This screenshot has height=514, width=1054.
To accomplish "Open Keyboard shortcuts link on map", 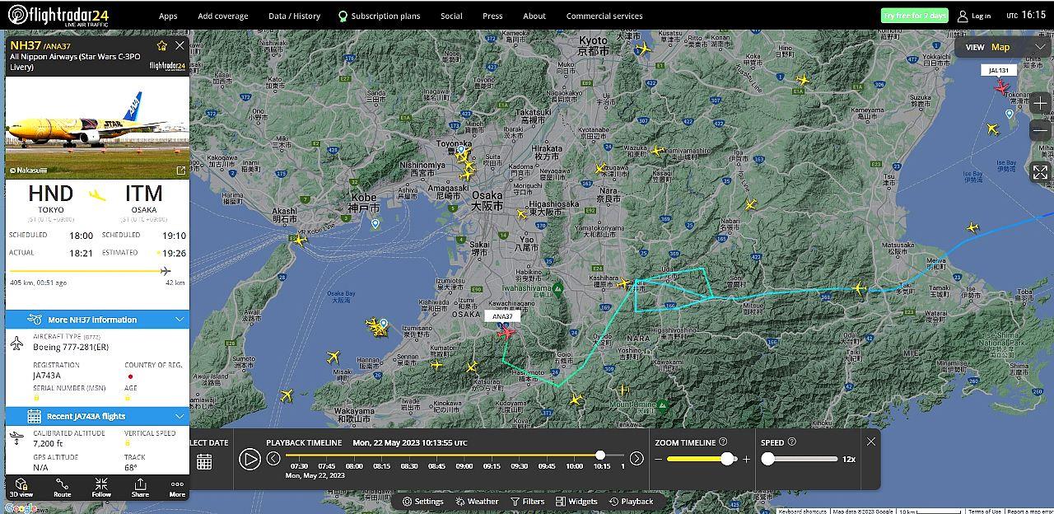I will pyautogui.click(x=803, y=512).
